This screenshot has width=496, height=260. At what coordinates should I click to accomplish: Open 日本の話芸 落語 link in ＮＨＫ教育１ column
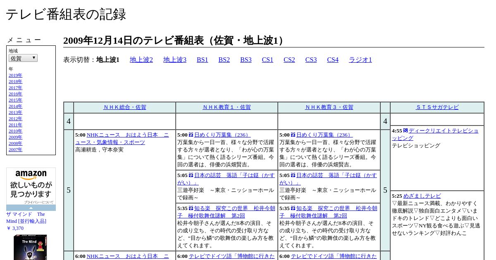227,179
